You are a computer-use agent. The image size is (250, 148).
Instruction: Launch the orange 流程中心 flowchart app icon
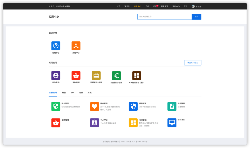coord(76,46)
